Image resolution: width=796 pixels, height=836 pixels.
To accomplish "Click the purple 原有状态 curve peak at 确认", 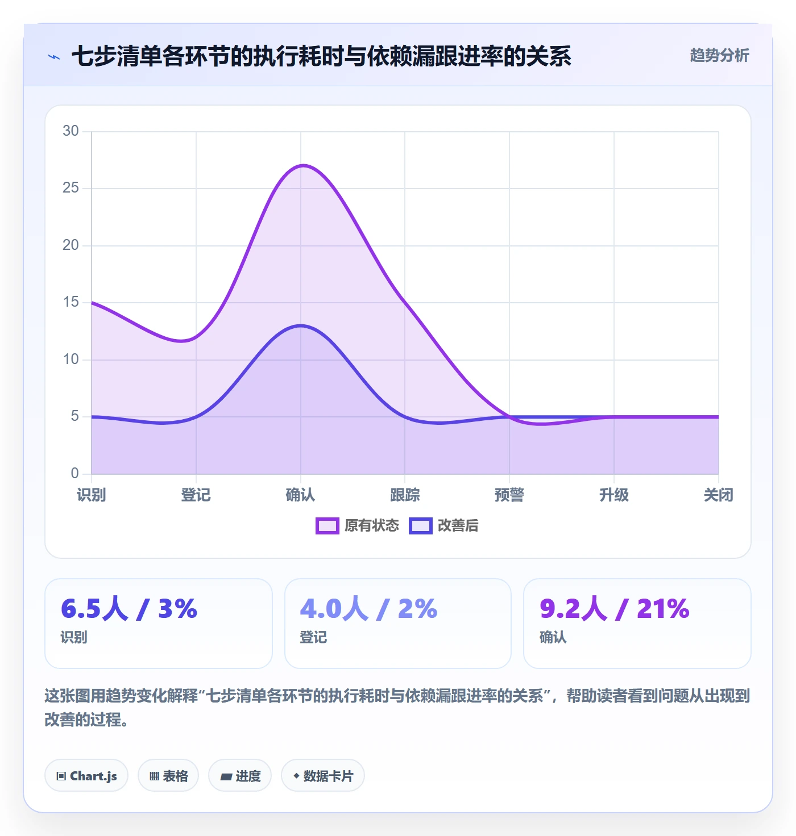I will (x=303, y=165).
